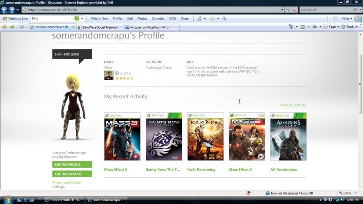Click the volume speaker tray icon
The height and width of the screenshot is (204, 363).
coord(343,199)
